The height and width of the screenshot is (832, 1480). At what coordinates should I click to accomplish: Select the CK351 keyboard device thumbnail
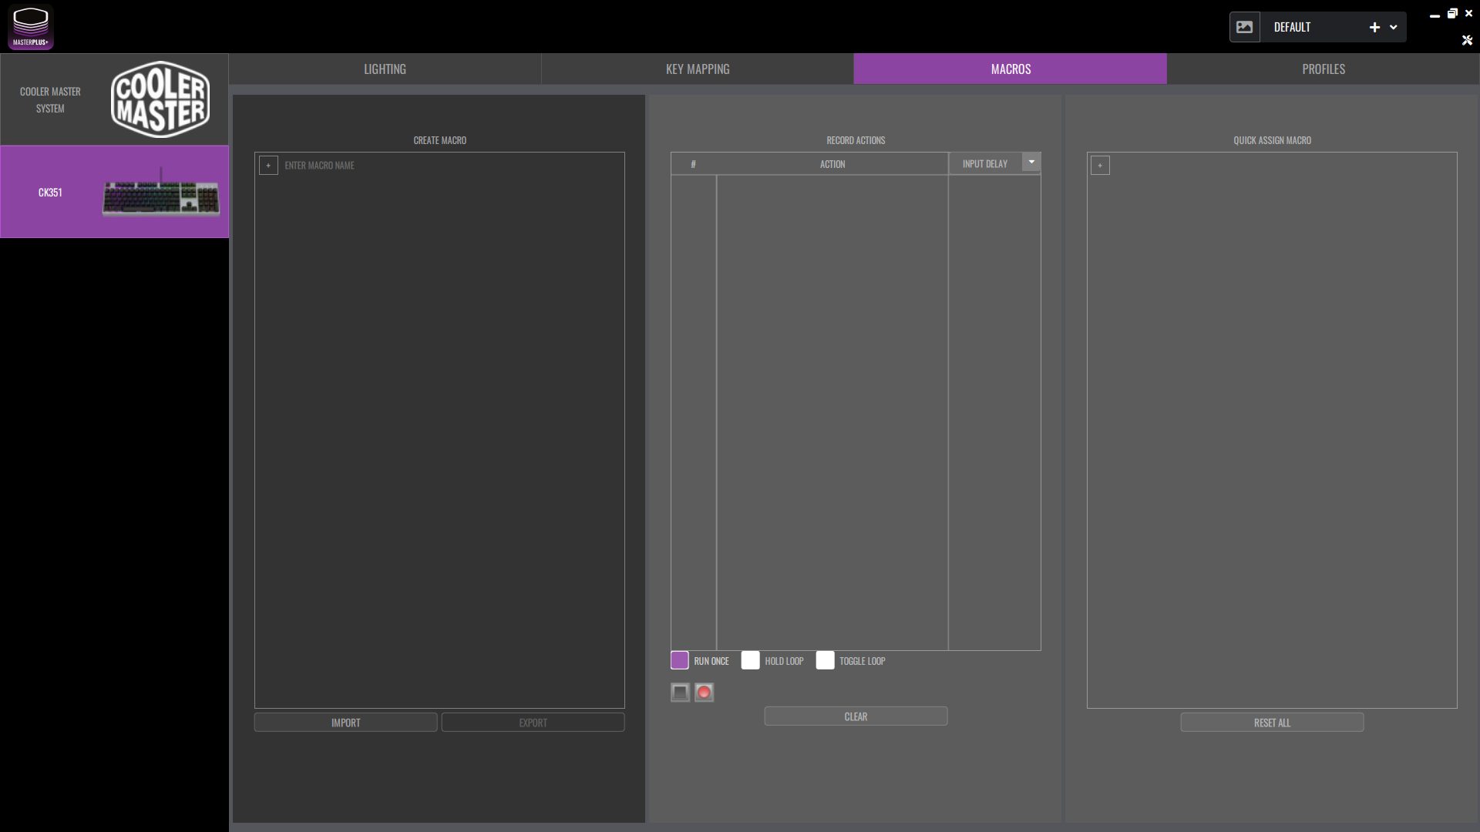point(160,193)
